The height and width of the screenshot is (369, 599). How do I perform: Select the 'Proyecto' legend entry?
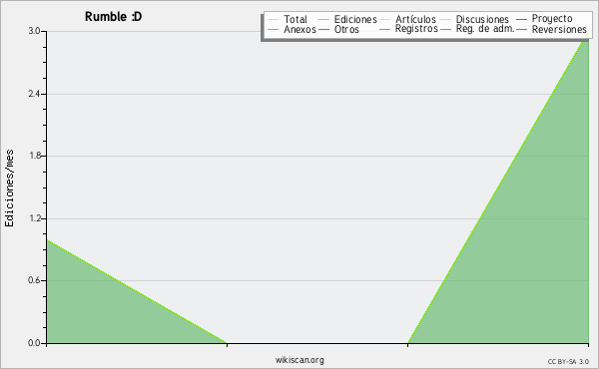(552, 19)
